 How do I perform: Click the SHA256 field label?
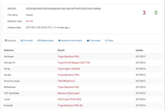[x=12, y=9]
